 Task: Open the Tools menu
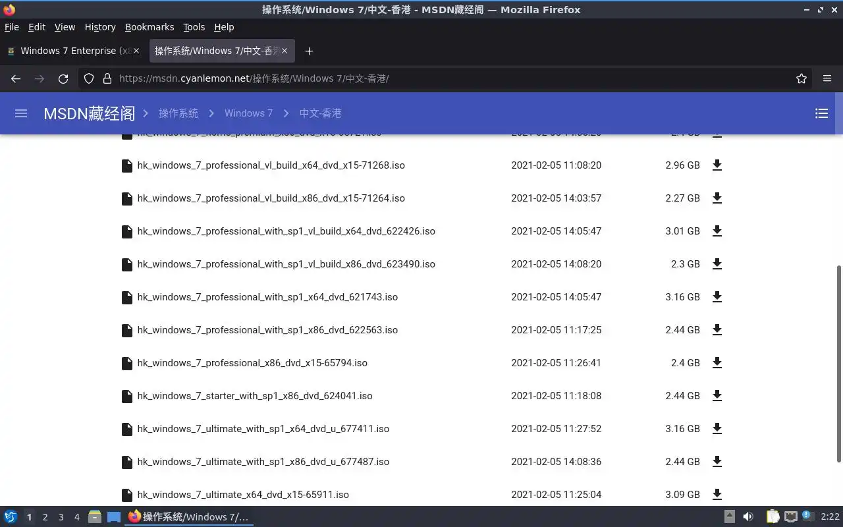point(194,27)
